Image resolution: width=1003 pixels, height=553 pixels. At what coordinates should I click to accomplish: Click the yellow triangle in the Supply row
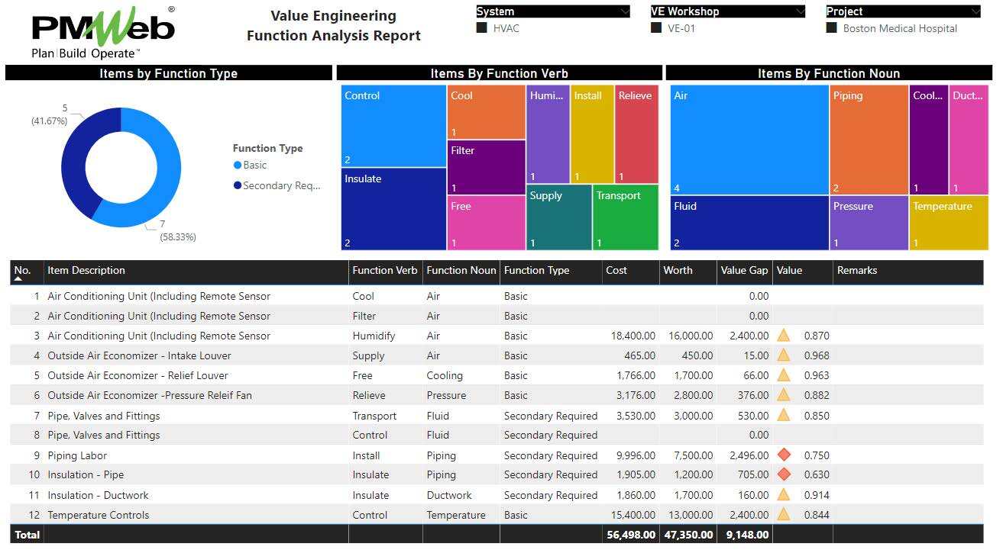coord(784,355)
